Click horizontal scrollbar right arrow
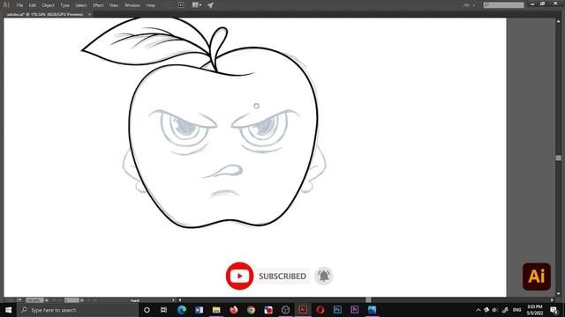Image resolution: width=565 pixels, height=317 pixels. (552, 299)
